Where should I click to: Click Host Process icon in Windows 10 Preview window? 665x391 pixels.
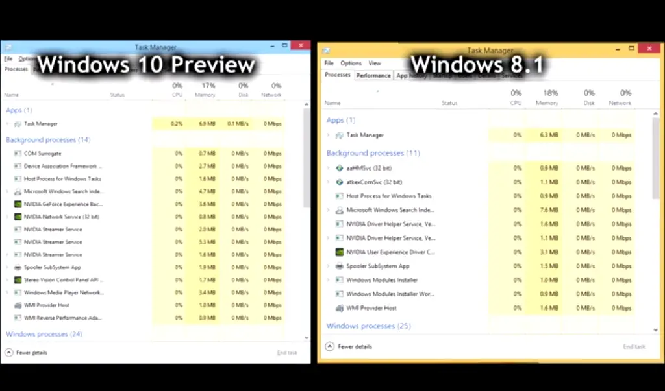click(x=18, y=179)
